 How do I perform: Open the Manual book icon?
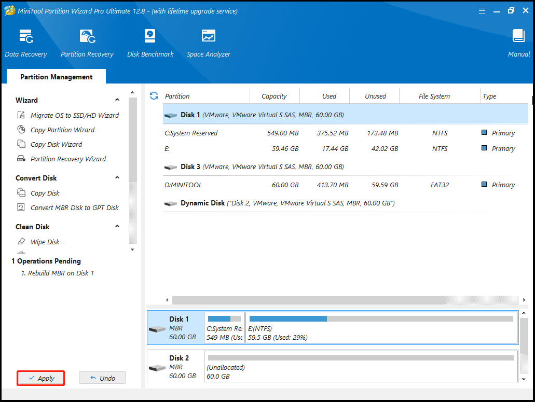tap(518, 43)
